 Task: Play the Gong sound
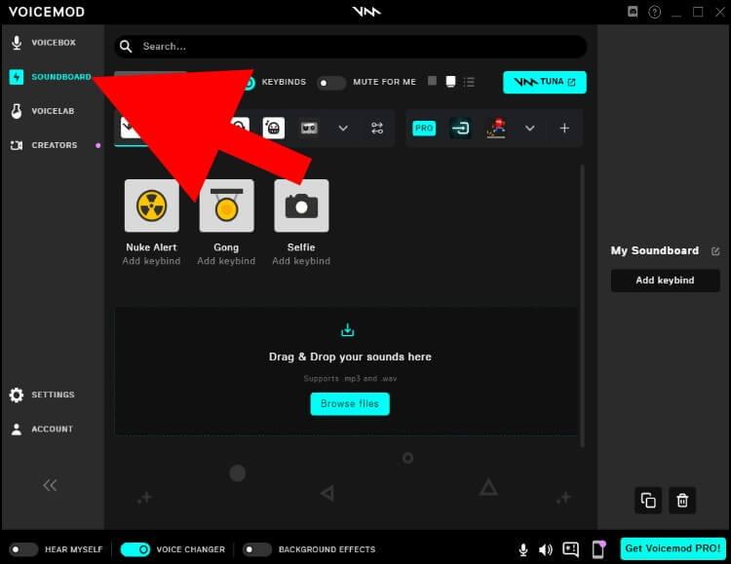(226, 206)
